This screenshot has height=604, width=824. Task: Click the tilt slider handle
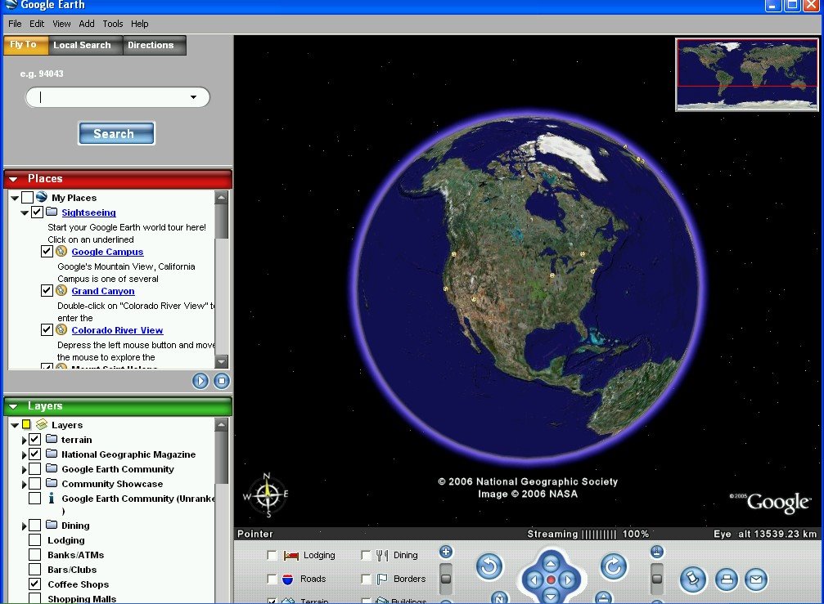coord(657,579)
